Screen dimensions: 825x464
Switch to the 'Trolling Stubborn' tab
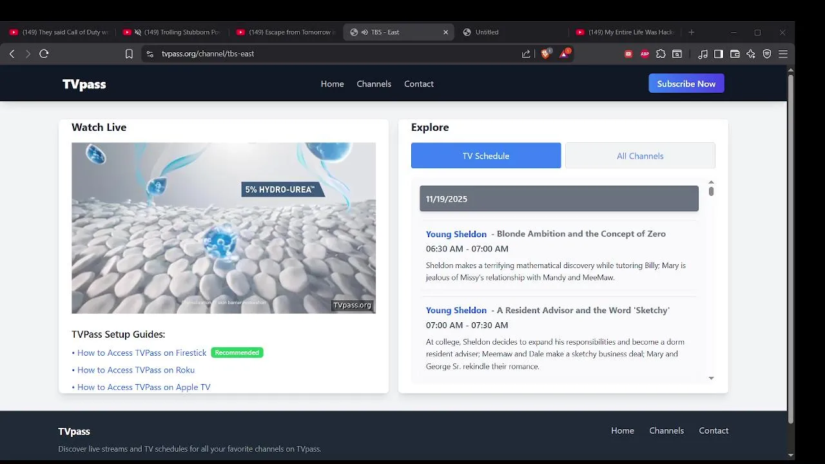(x=173, y=32)
